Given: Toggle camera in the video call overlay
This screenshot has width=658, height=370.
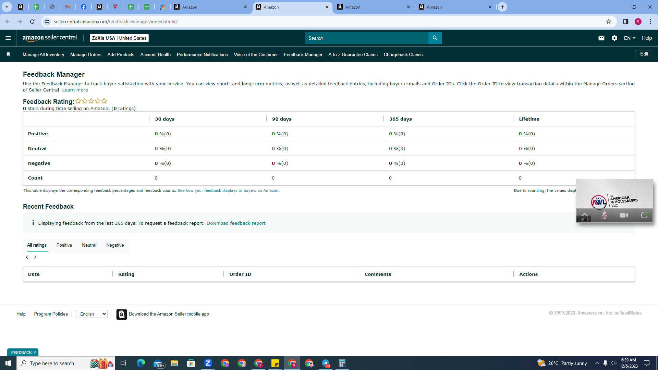Looking at the screenshot, I should (624, 215).
